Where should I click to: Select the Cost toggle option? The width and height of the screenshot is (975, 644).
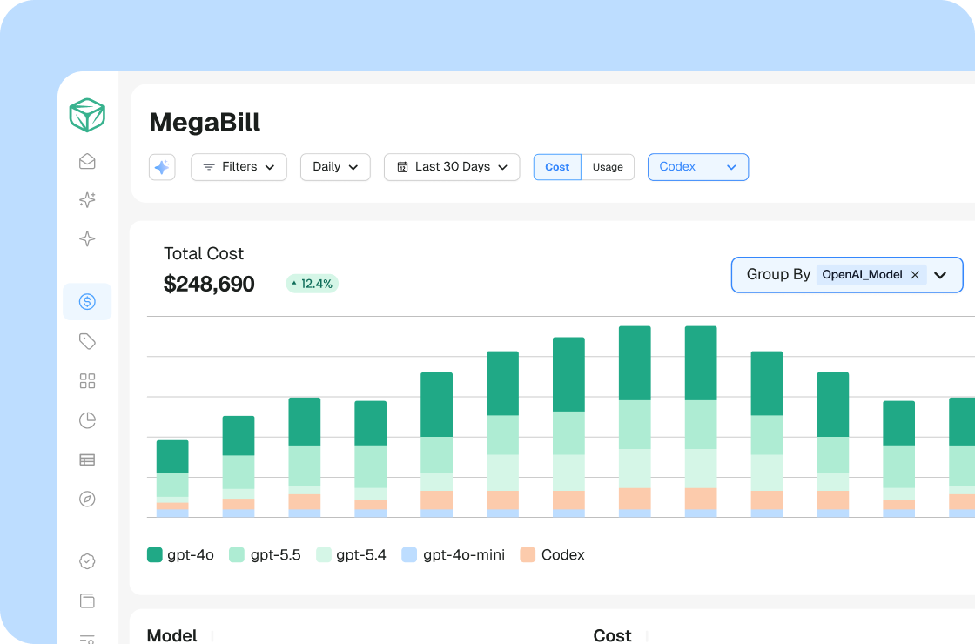pyautogui.click(x=557, y=167)
